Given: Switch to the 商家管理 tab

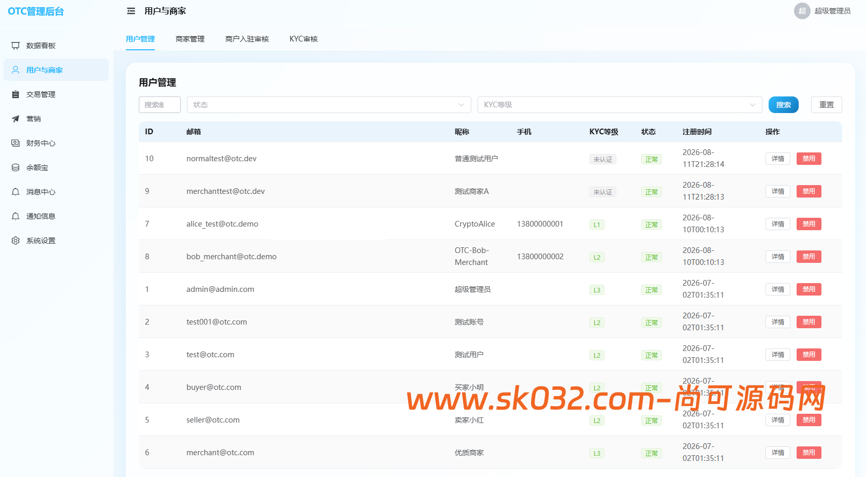Looking at the screenshot, I should pos(190,39).
